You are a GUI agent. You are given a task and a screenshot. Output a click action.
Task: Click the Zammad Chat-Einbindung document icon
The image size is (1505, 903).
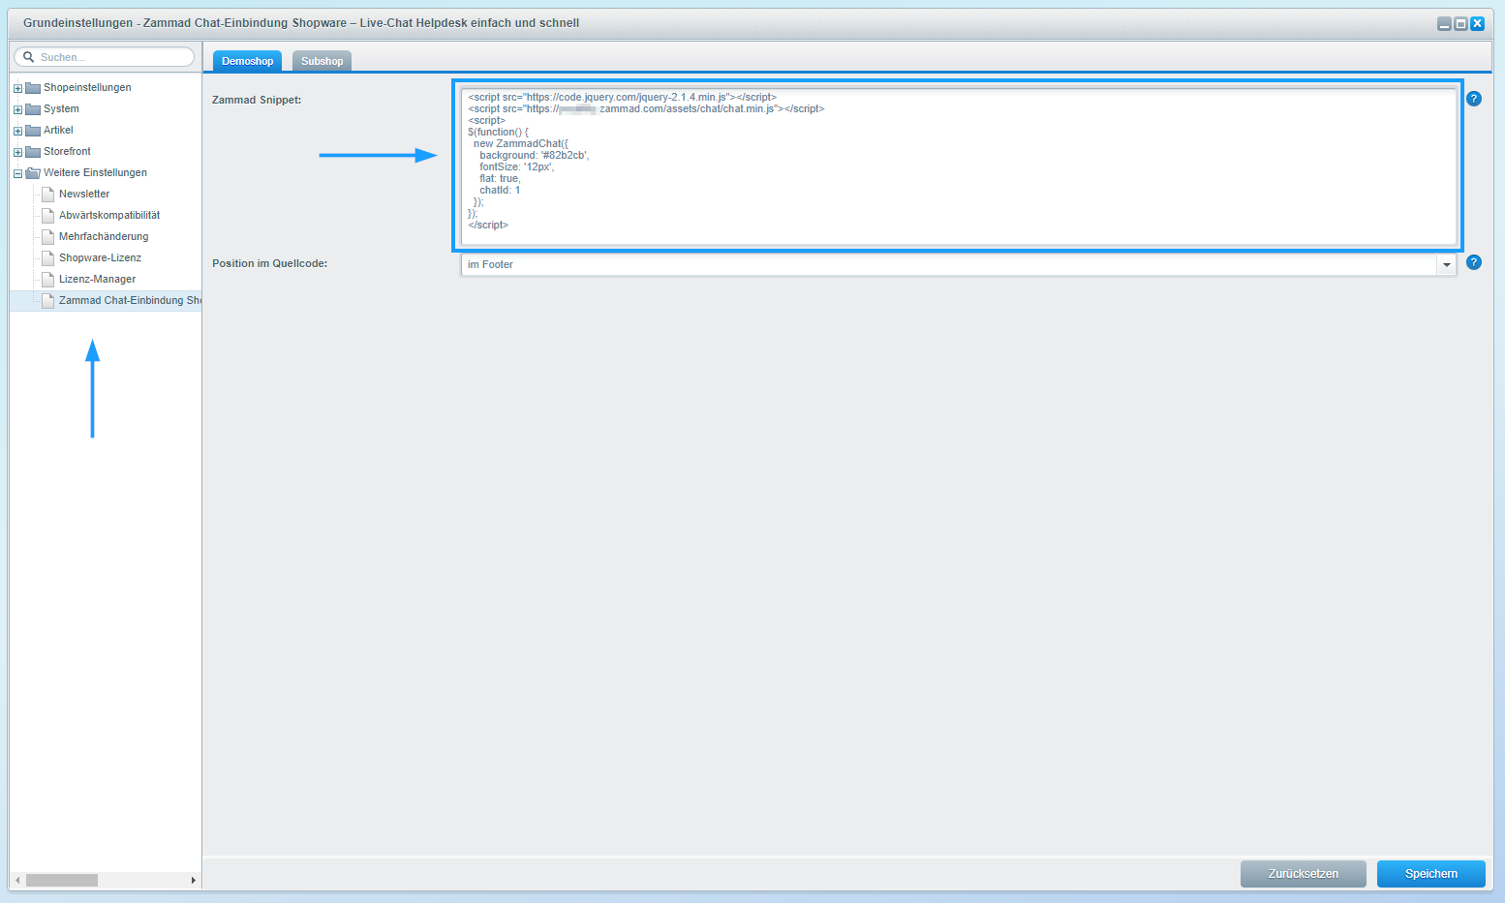[x=47, y=300]
